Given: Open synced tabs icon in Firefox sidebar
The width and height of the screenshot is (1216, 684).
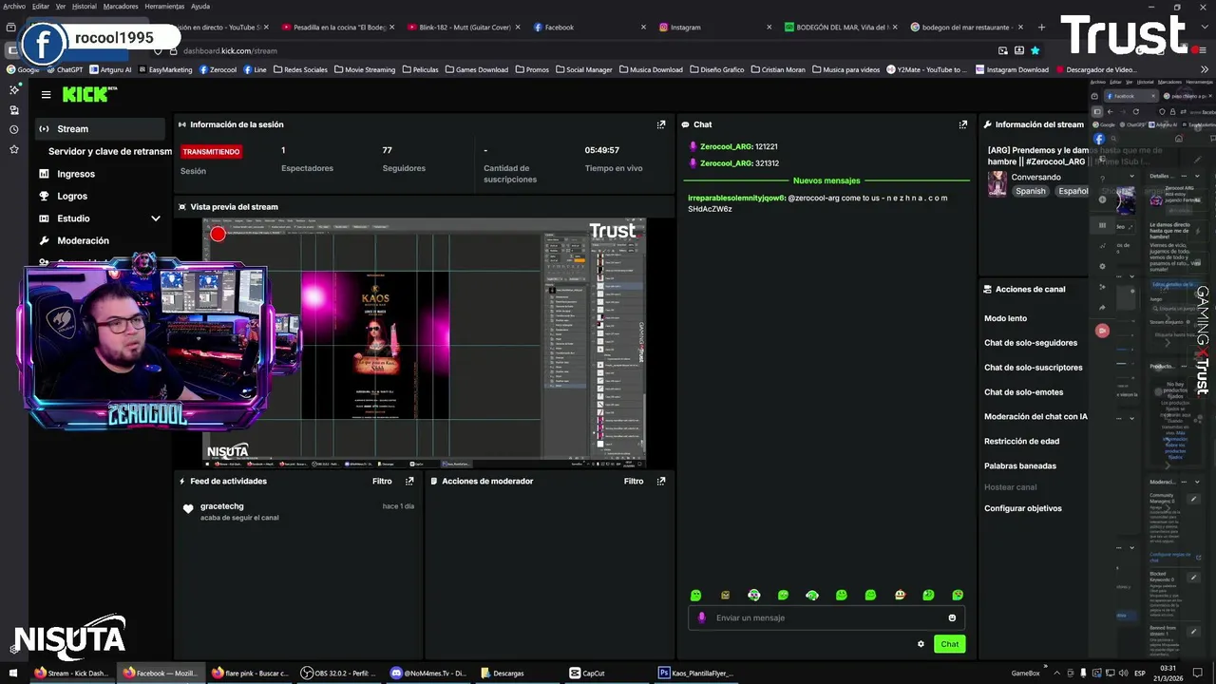Looking at the screenshot, I should (13, 109).
